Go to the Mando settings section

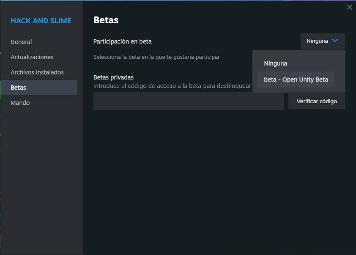click(20, 102)
